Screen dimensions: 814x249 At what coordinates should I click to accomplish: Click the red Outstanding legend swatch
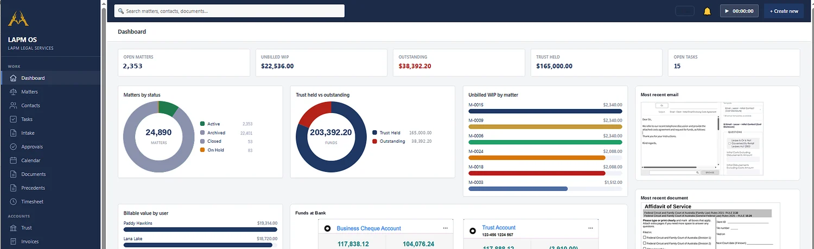375,141
